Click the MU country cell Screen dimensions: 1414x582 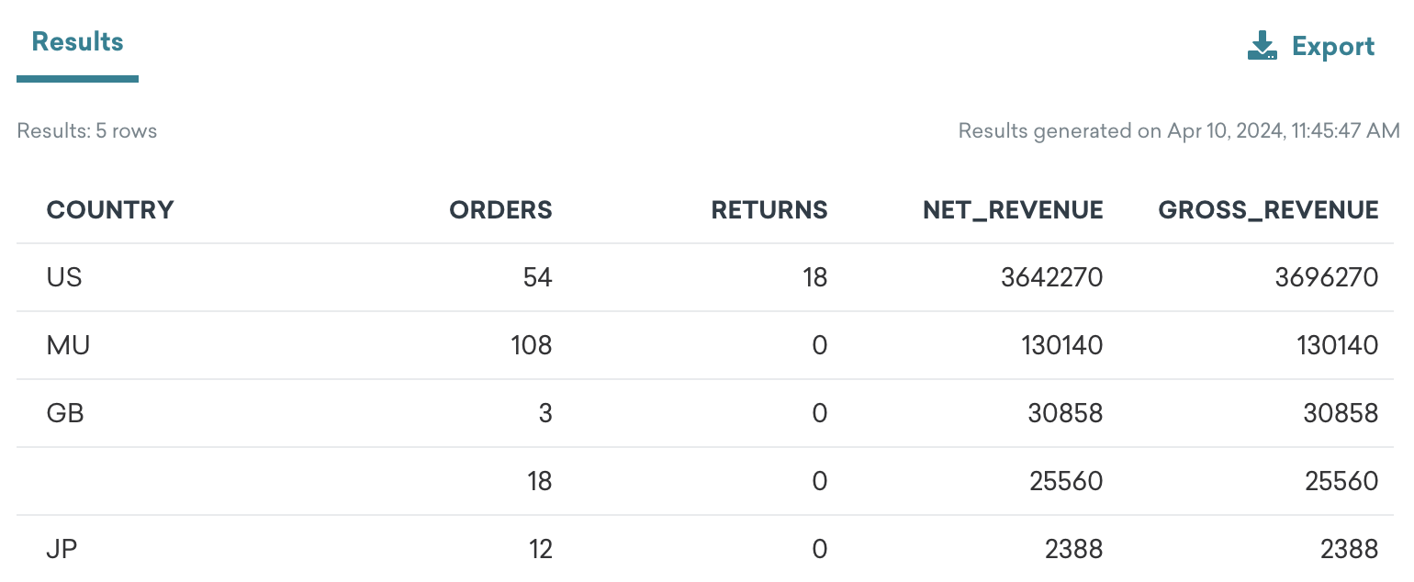tap(69, 345)
